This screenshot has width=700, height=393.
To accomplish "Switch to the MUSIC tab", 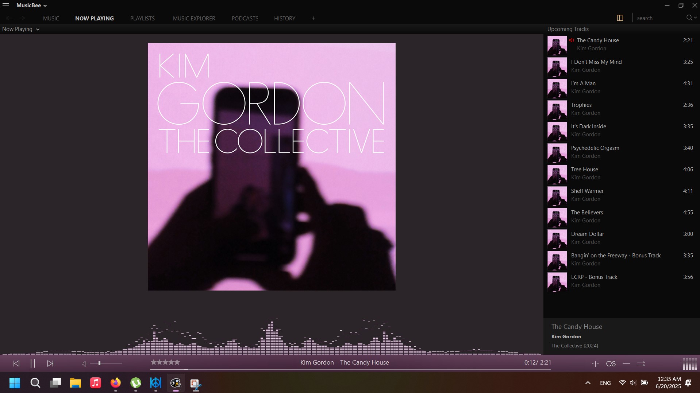I will (51, 18).
